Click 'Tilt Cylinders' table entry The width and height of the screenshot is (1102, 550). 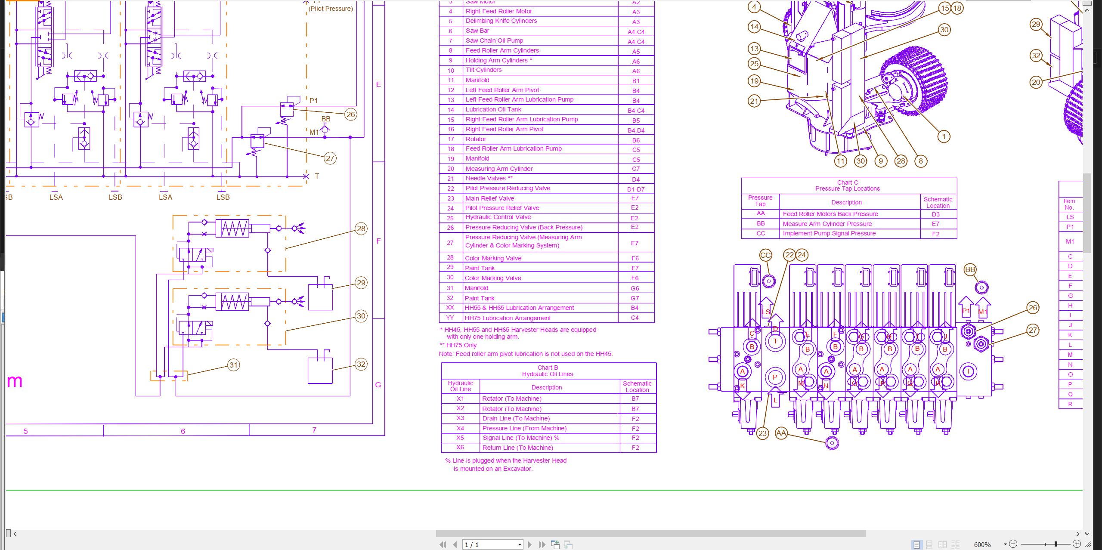coord(483,70)
